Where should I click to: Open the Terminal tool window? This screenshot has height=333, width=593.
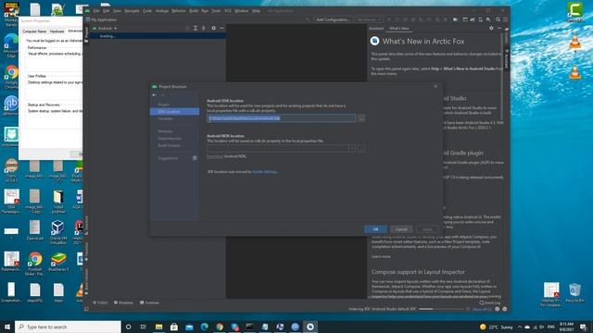150,302
